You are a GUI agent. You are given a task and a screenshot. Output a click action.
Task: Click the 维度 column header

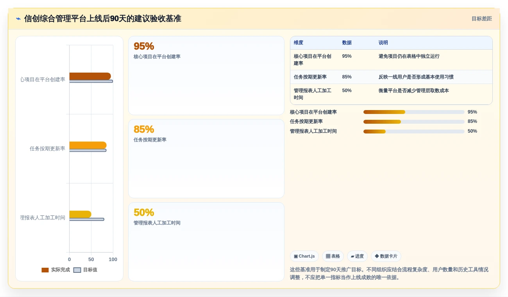[x=299, y=43]
